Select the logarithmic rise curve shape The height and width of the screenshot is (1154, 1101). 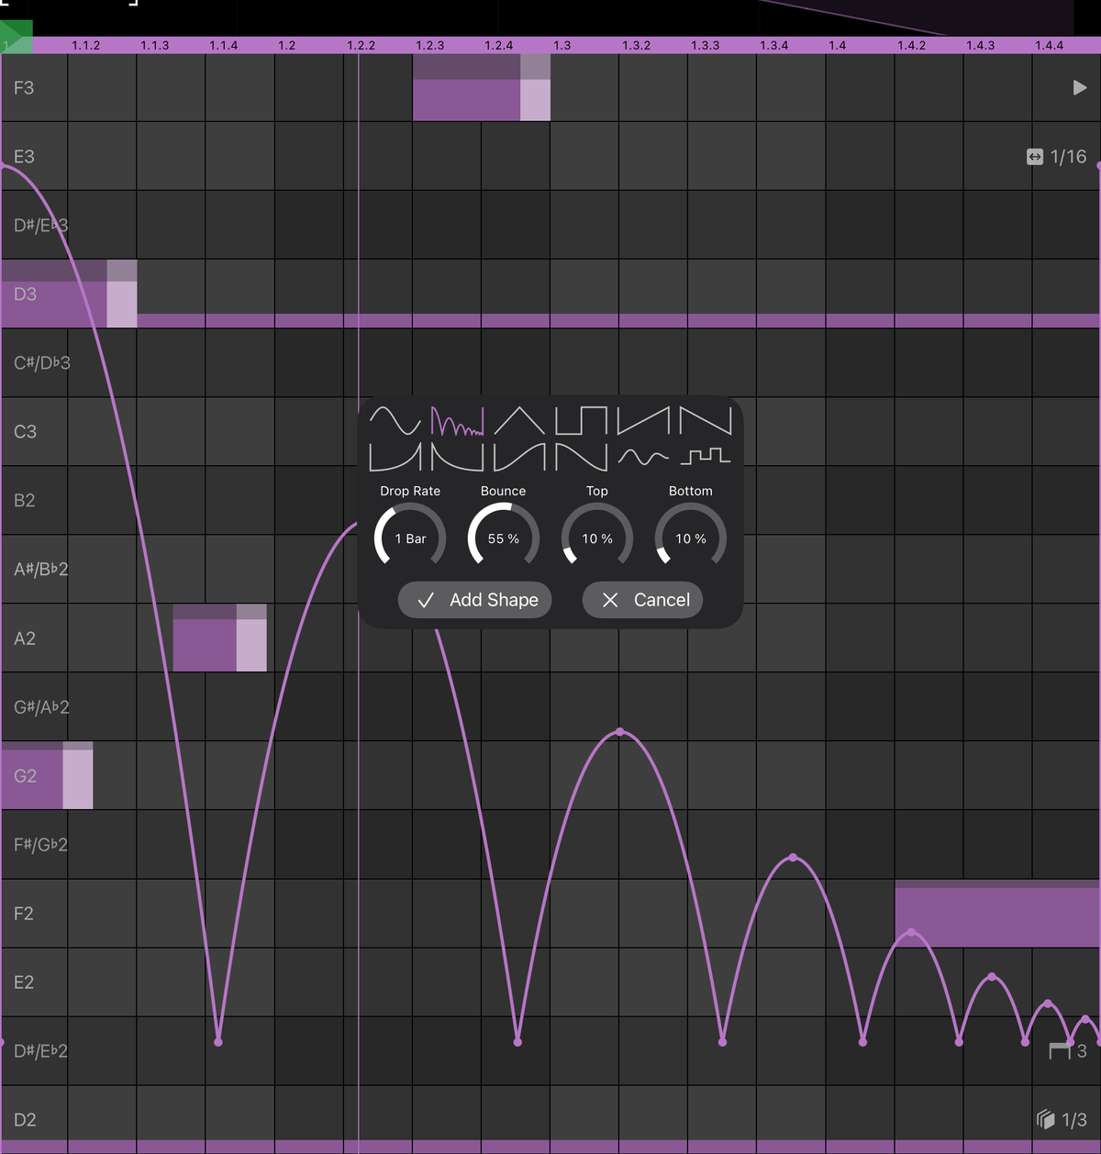(519, 456)
